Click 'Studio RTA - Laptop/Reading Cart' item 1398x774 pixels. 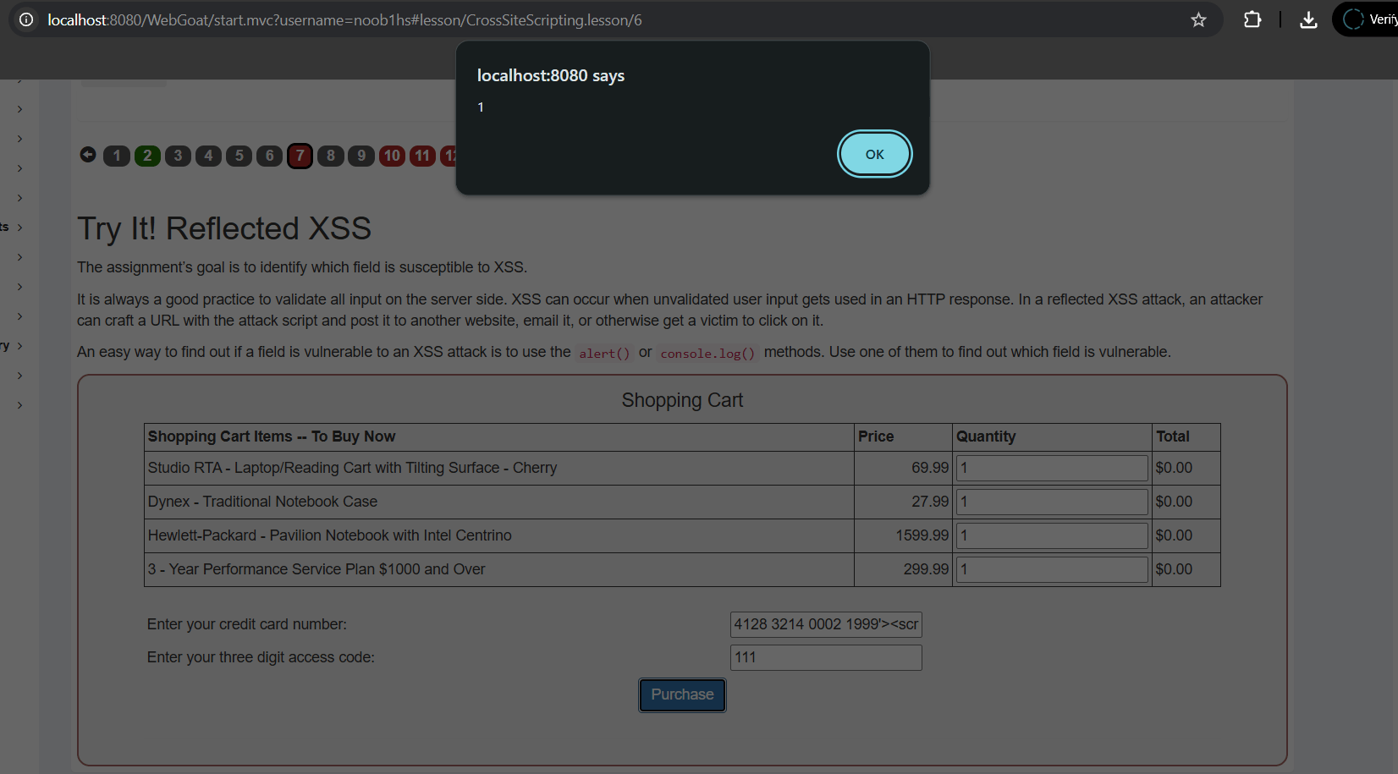click(352, 468)
